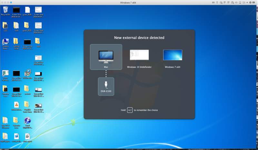Select Windows 7 x64 as the device destination
The width and height of the screenshot is (258, 150).
click(173, 57)
